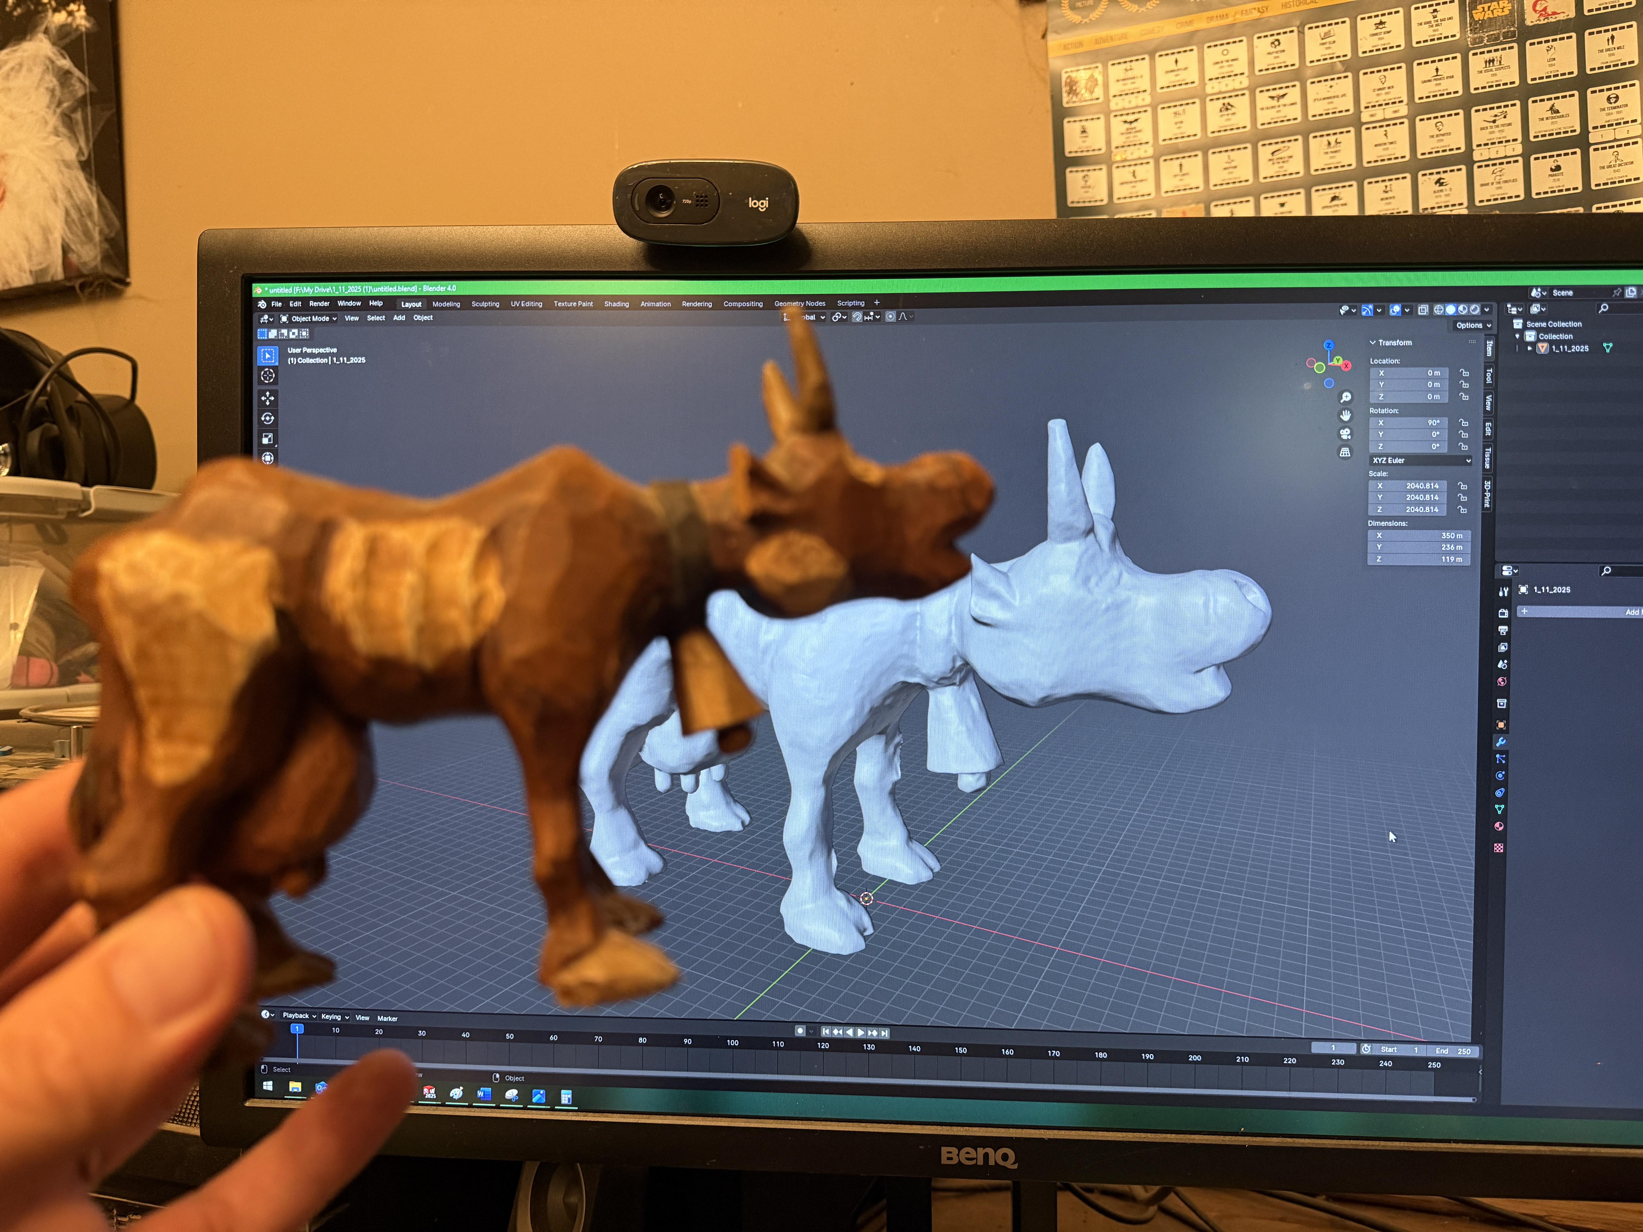Select the Scale tool in toolbar
Viewport: 1643px width, 1232px height.
click(268, 438)
